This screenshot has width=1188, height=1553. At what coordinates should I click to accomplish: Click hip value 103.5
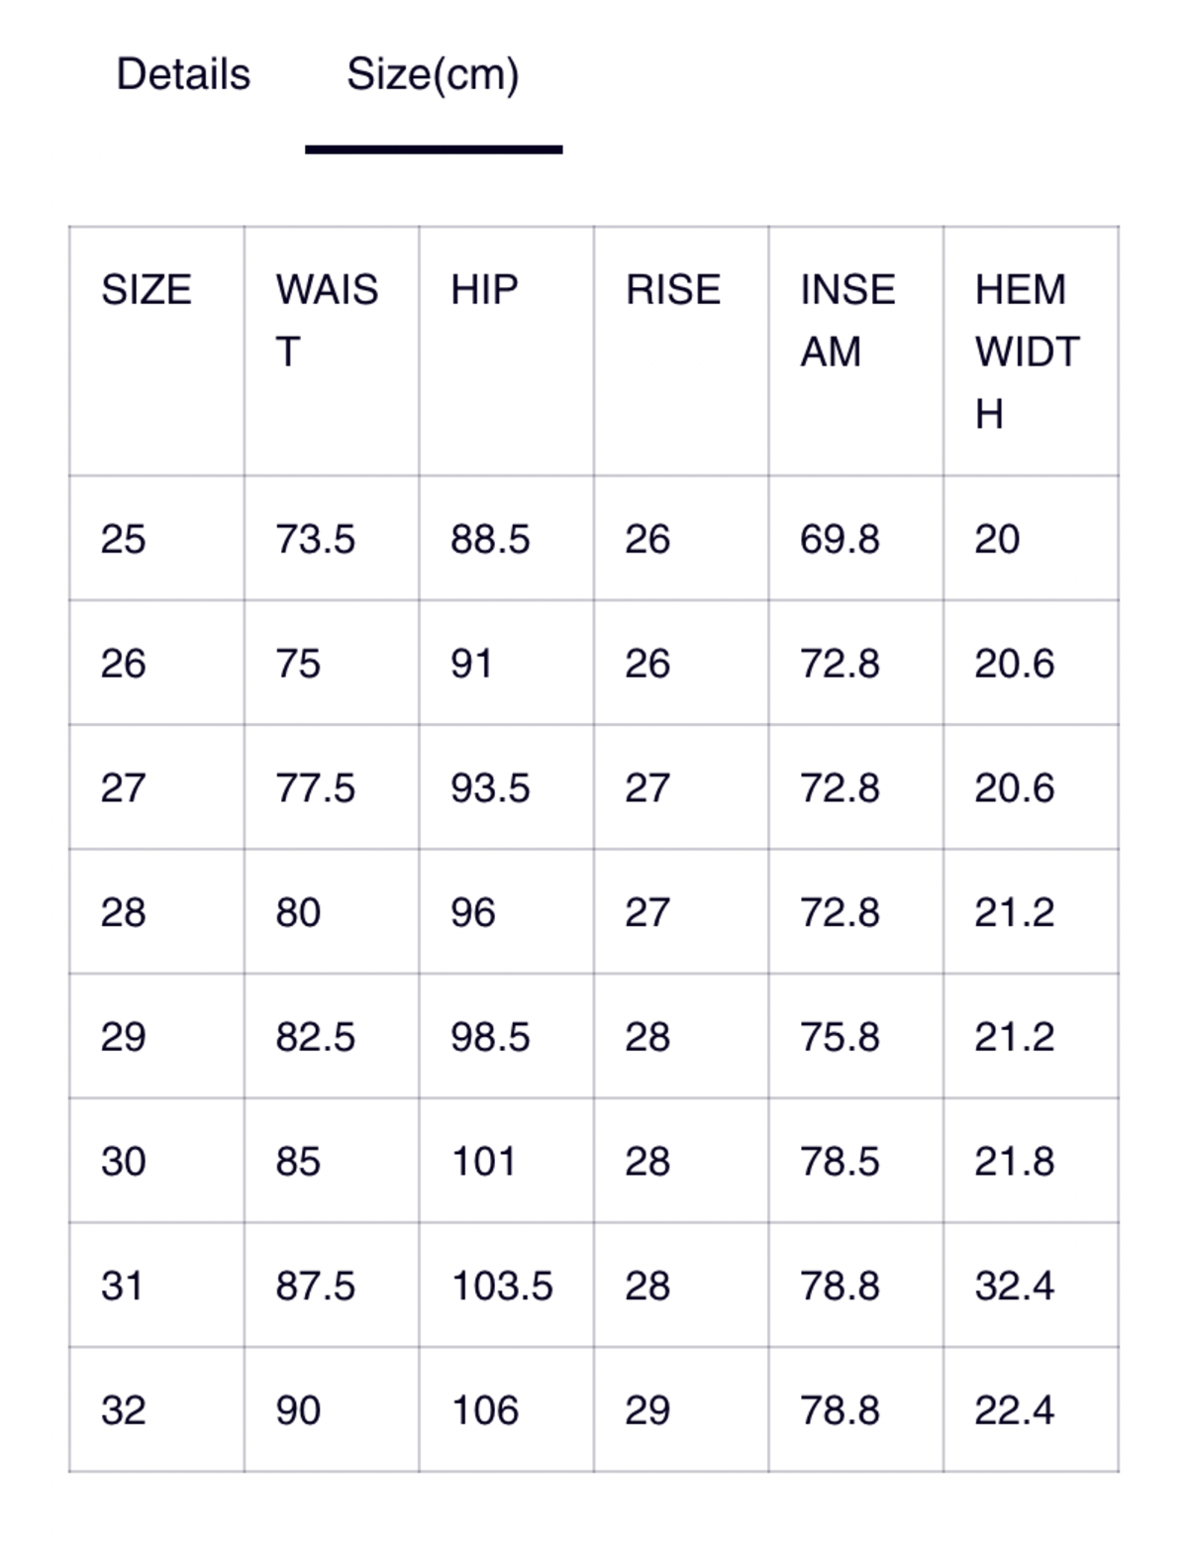click(502, 1287)
